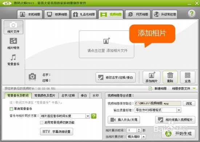Open 升级和注册 tab
Viewport: 200px width, 142px height.
point(165,15)
